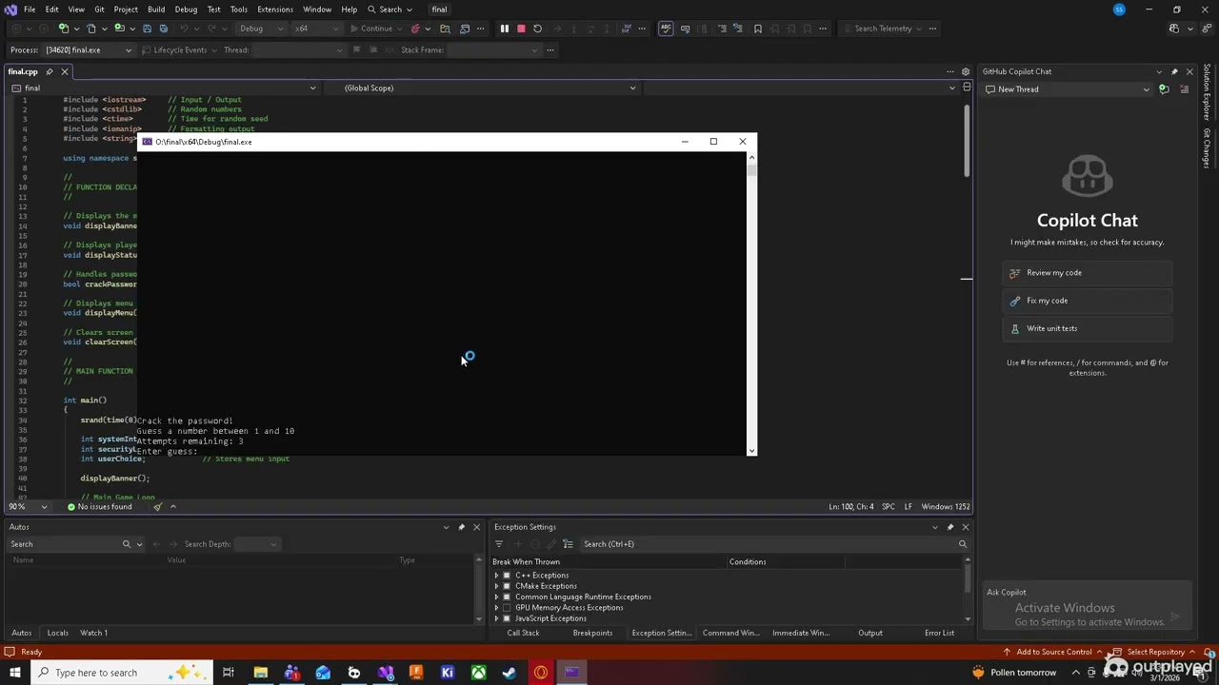Open the Extensions menu
Screen dimensions: 1219x685
(x=274, y=10)
